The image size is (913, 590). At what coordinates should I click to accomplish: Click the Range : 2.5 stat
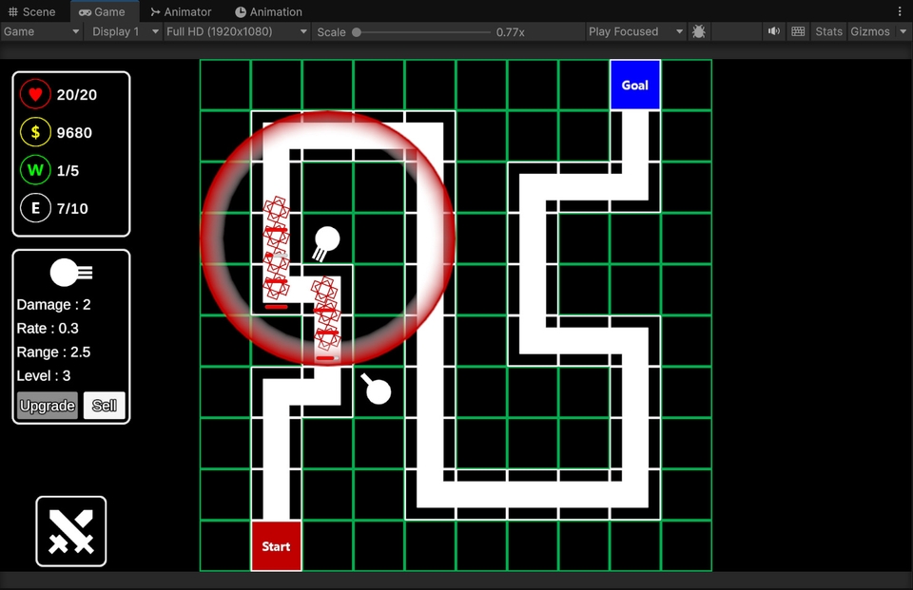53,352
